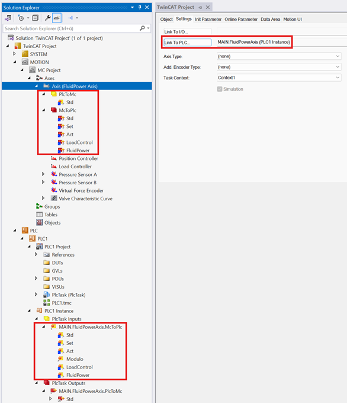Click the Collapse All toolbar icon

35,18
